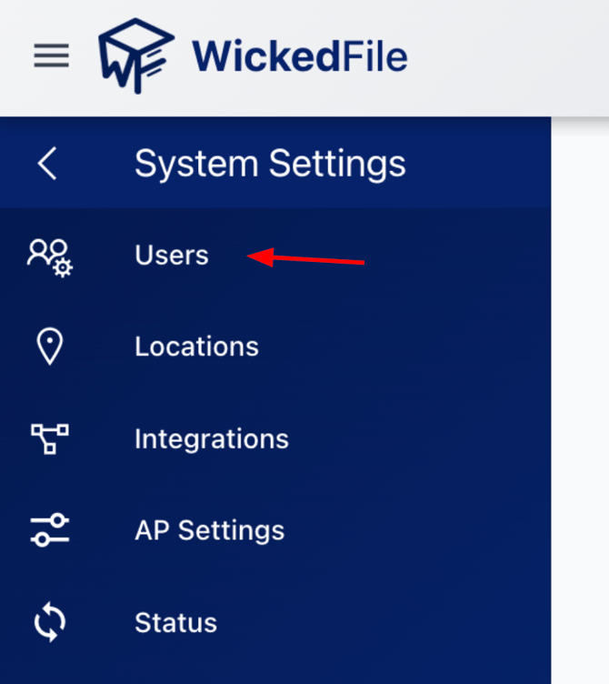Click the blank white content panel
This screenshot has width=609, height=684.
click(x=580, y=409)
